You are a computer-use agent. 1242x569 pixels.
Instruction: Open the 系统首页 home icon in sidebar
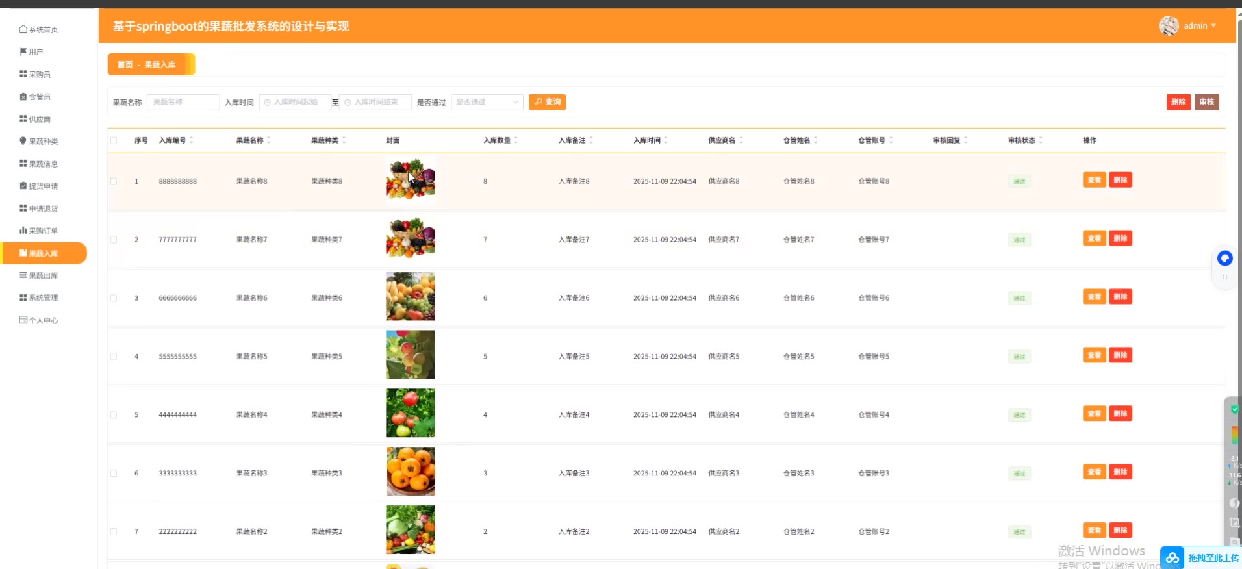pyautogui.click(x=23, y=29)
